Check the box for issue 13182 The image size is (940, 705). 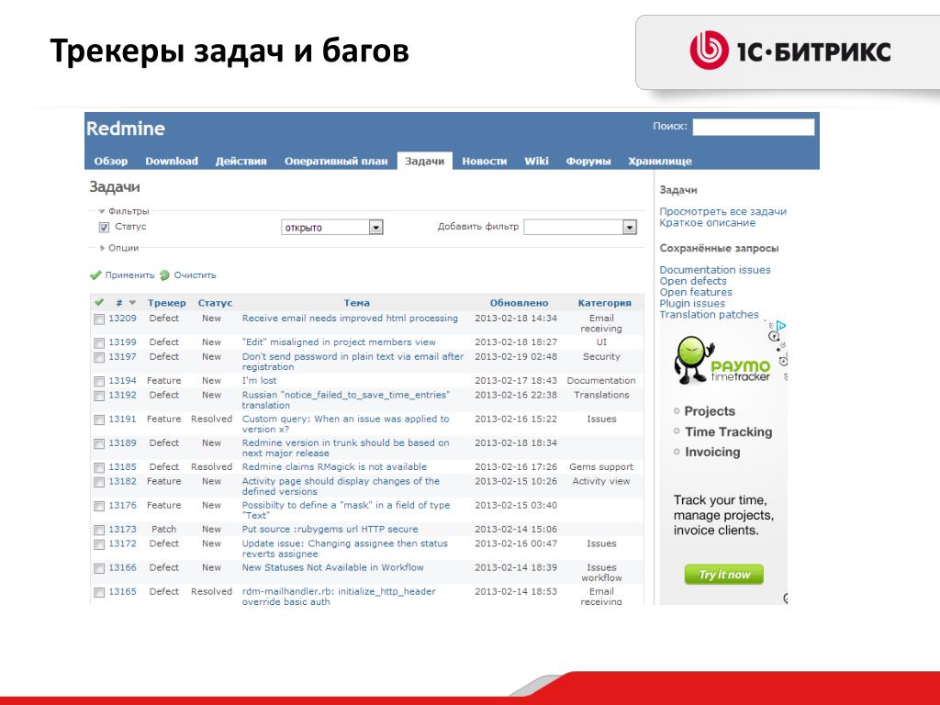99,482
